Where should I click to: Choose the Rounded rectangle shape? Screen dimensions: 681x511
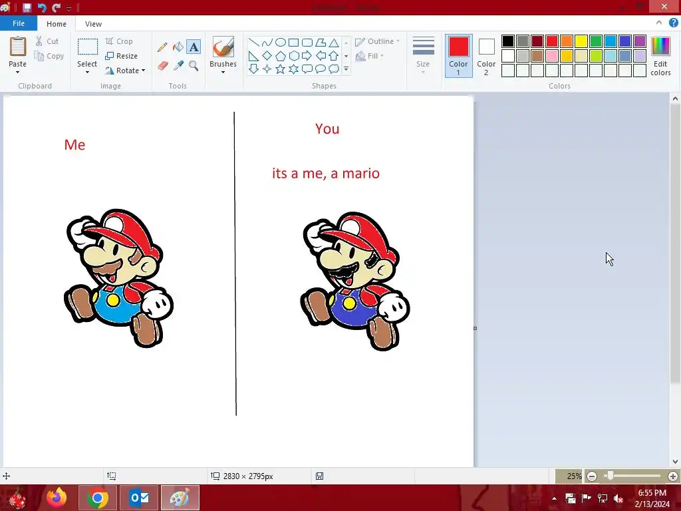pyautogui.click(x=307, y=42)
